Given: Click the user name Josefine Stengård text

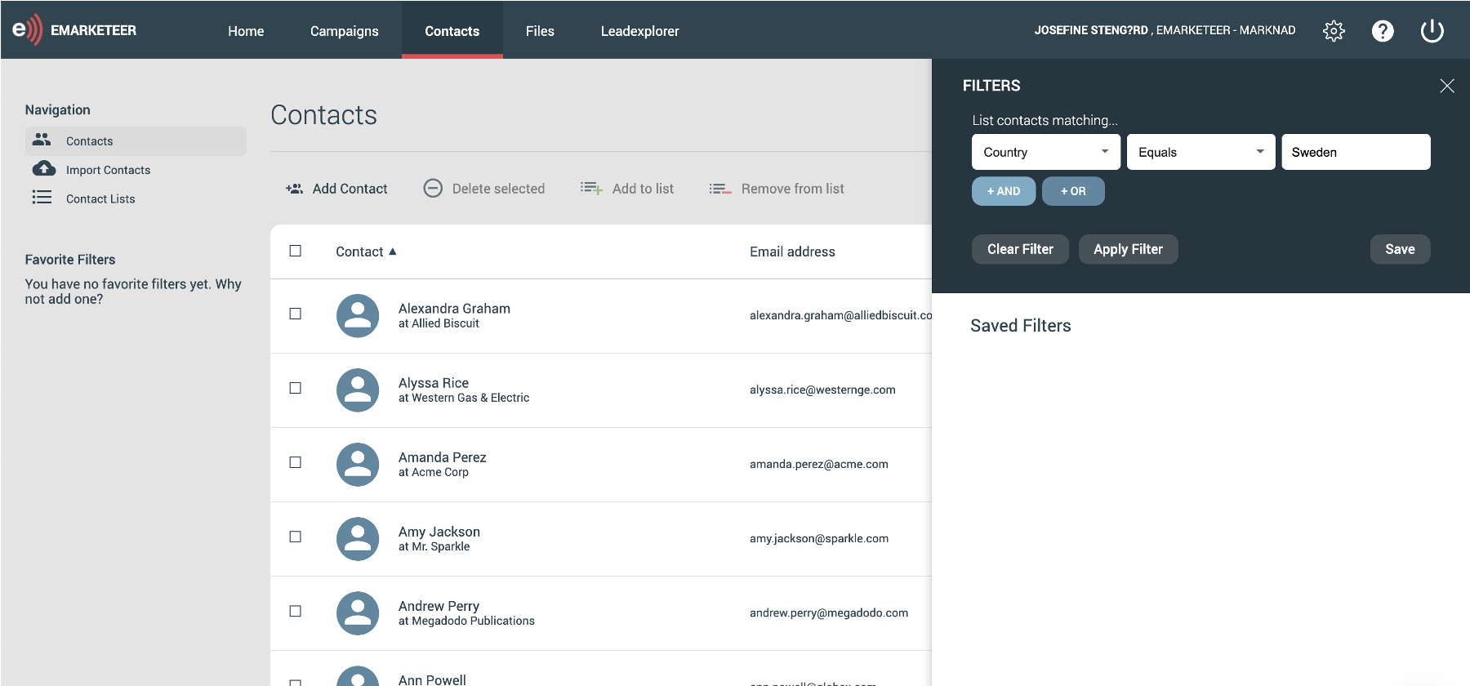Looking at the screenshot, I should [1091, 30].
